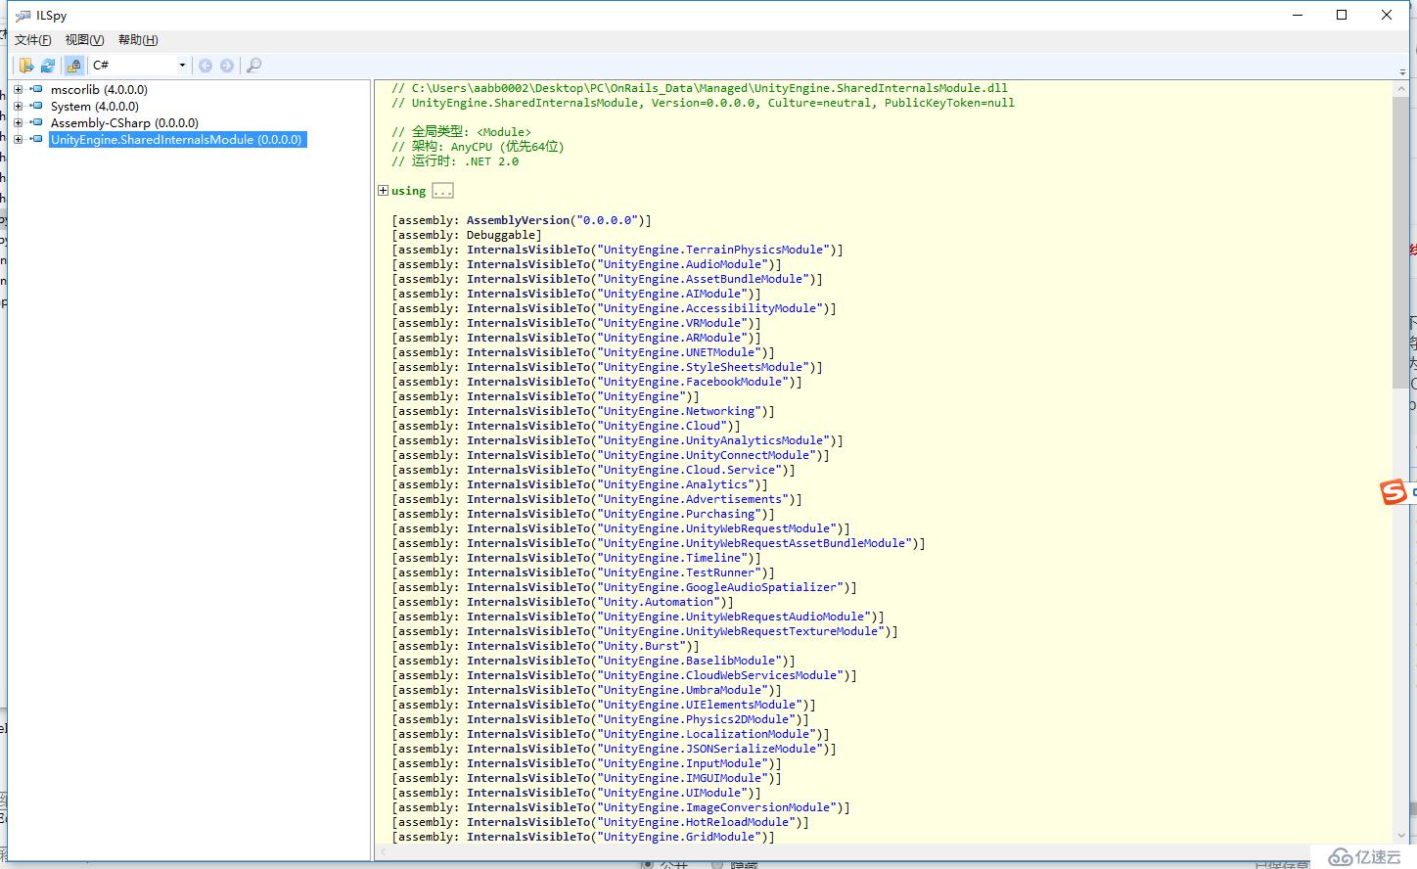Click the Sogou input method icon
The width and height of the screenshot is (1417, 869).
pyautogui.click(x=1394, y=492)
